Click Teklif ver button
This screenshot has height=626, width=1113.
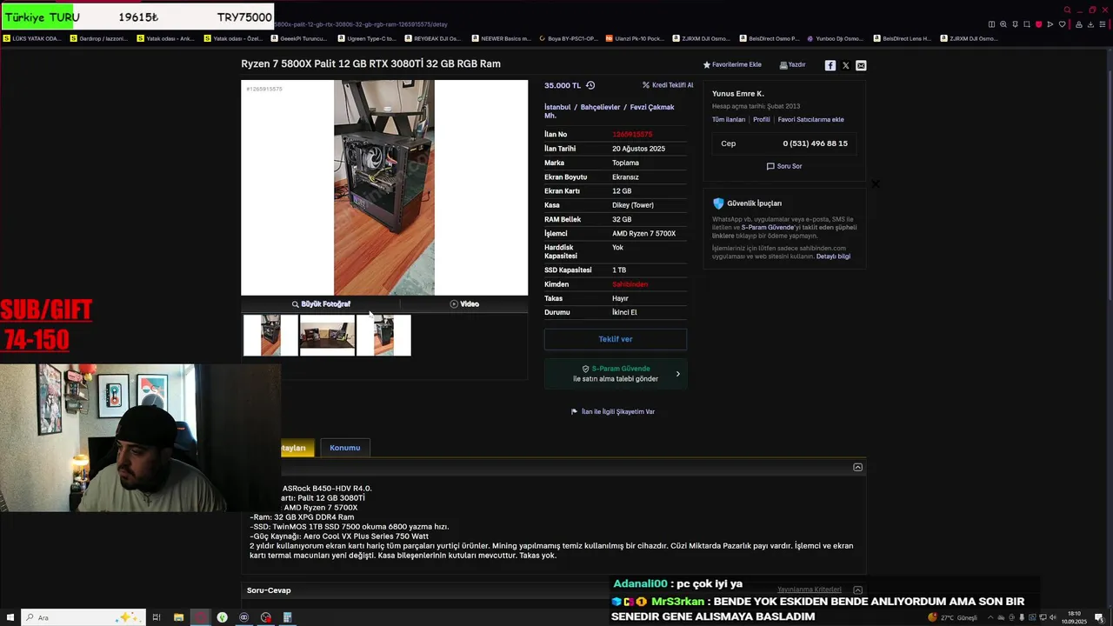point(616,339)
